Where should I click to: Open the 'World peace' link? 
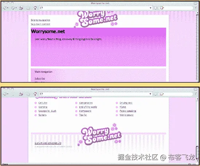coord(126,115)
